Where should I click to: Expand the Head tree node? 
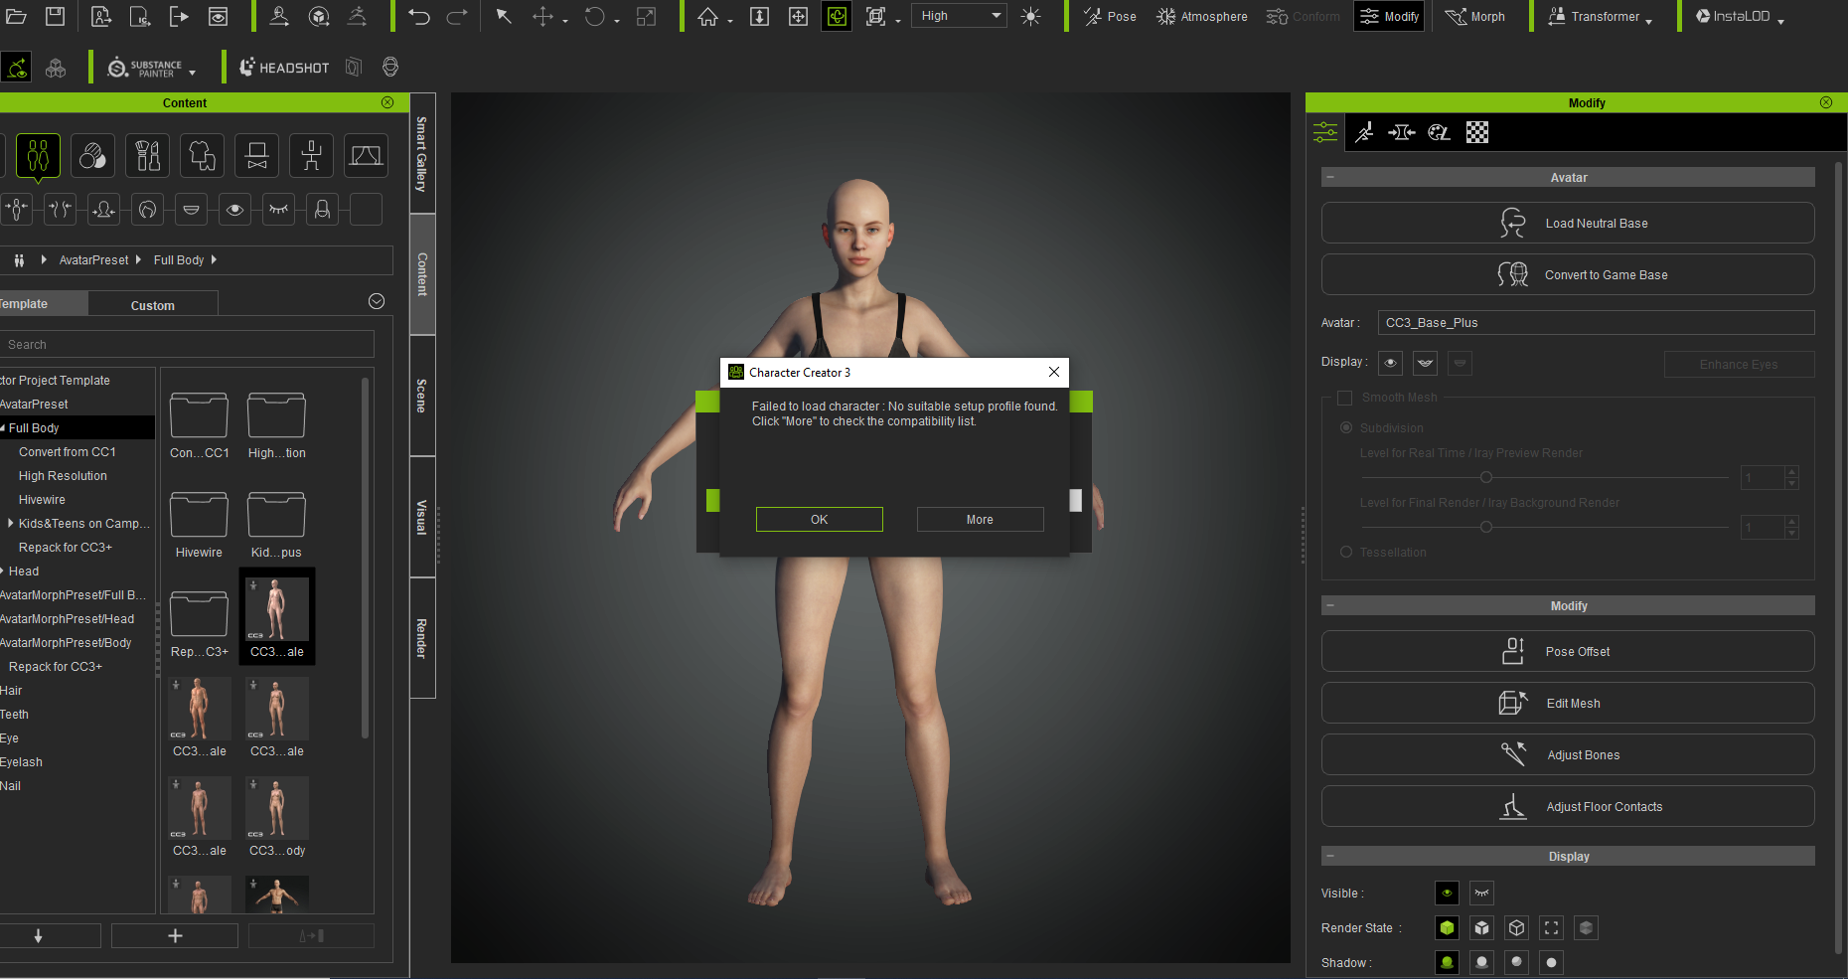pos(3,571)
